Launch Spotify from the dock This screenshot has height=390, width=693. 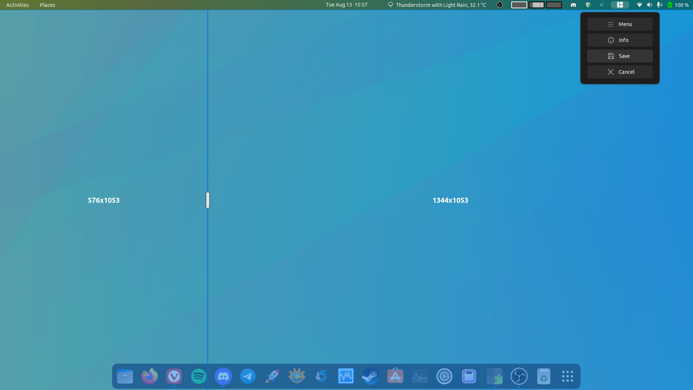[x=198, y=377]
